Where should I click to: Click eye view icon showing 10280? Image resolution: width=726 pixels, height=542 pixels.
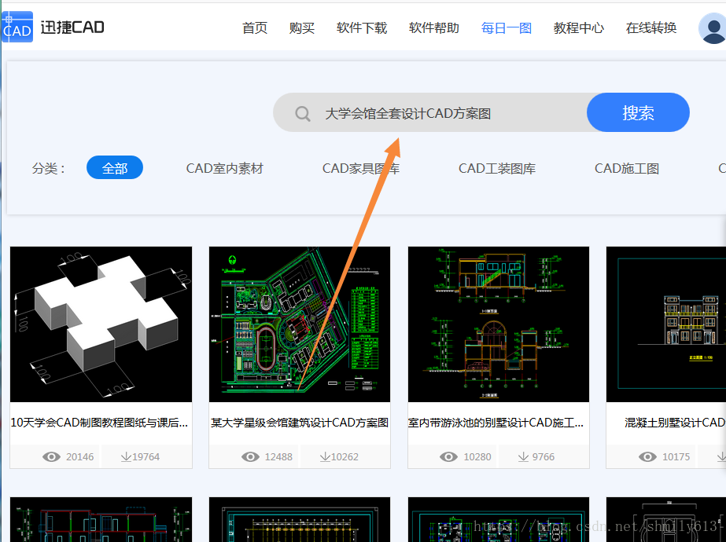(448, 457)
